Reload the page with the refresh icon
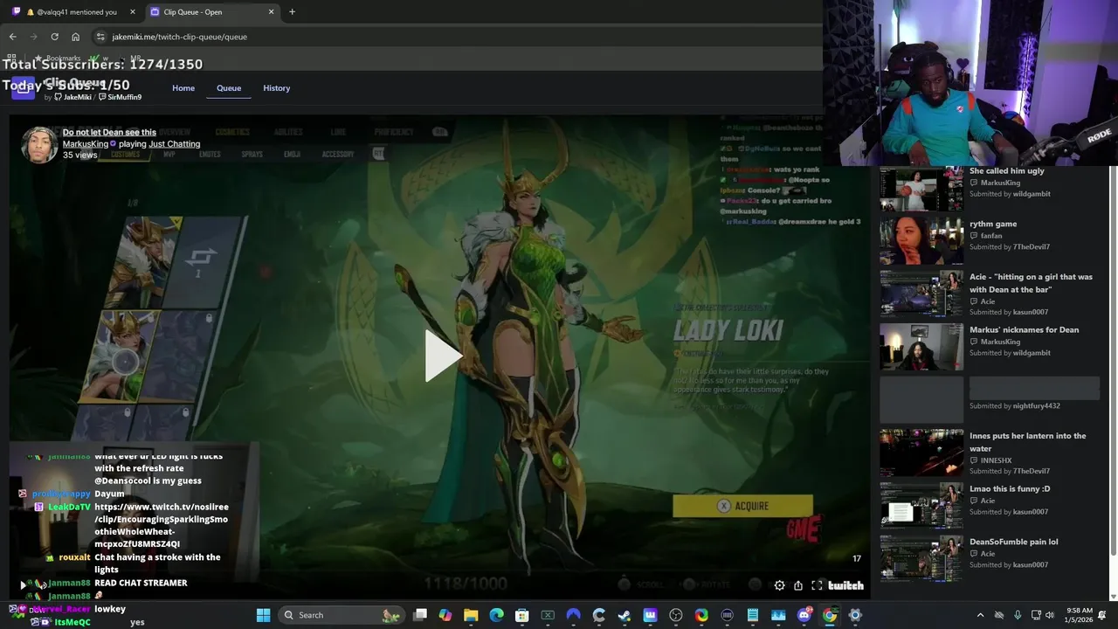 pyautogui.click(x=54, y=37)
